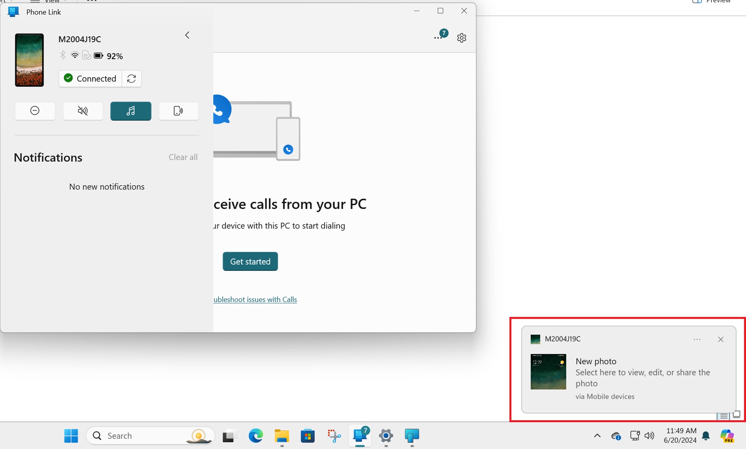
Task: Collapse the phone side panel chevron
Action: [187, 35]
